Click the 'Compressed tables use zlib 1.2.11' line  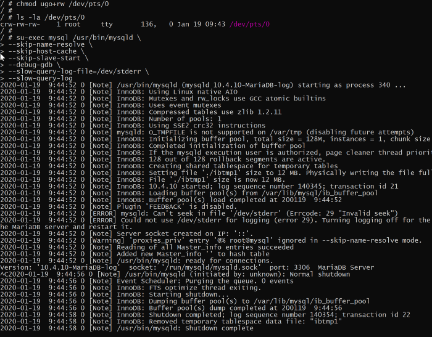(x=141, y=112)
